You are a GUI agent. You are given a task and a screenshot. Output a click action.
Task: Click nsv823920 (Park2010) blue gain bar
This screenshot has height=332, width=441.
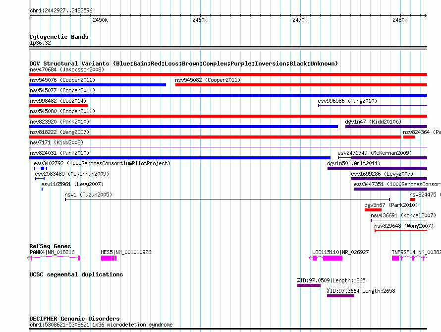tap(183, 127)
